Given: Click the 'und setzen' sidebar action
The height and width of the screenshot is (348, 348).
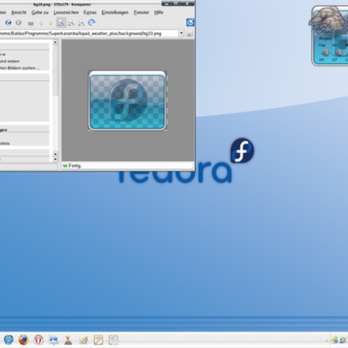Looking at the screenshot, I should coord(10,61).
